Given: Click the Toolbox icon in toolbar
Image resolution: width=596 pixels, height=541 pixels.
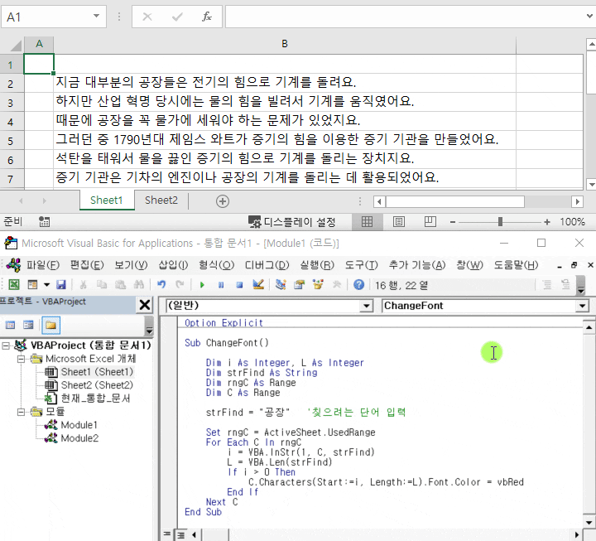Looking at the screenshot, I should coord(336,284).
